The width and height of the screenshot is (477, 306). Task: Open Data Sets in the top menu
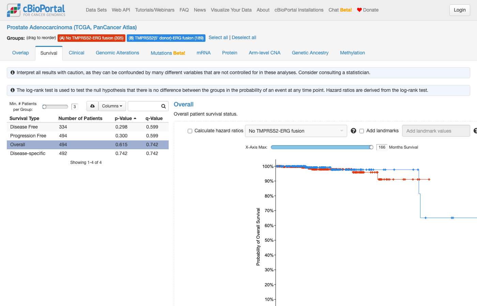[x=96, y=10]
